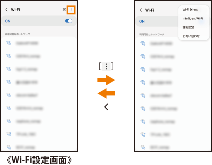Click the back chevron below orange arrows
212x165 pixels.
pos(106,107)
